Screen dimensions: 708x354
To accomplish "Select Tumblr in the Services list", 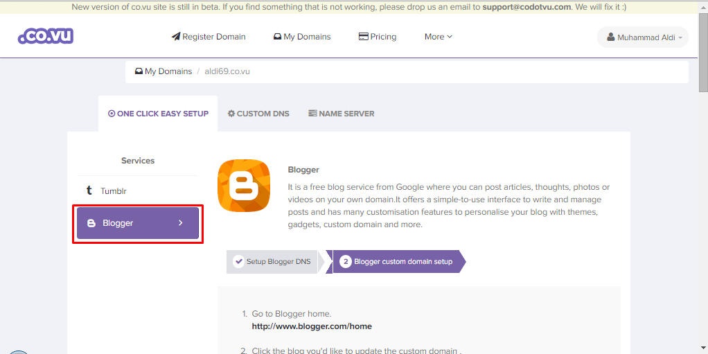I will point(138,191).
